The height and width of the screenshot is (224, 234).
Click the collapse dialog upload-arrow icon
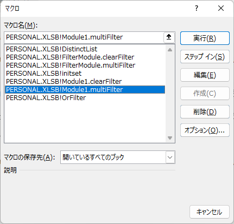[169, 37]
